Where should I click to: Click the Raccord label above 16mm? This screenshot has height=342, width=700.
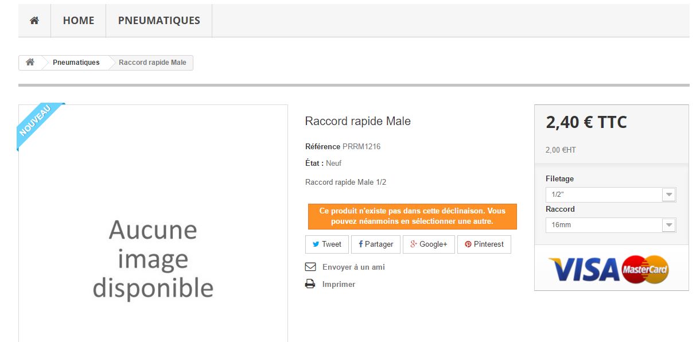point(560,209)
